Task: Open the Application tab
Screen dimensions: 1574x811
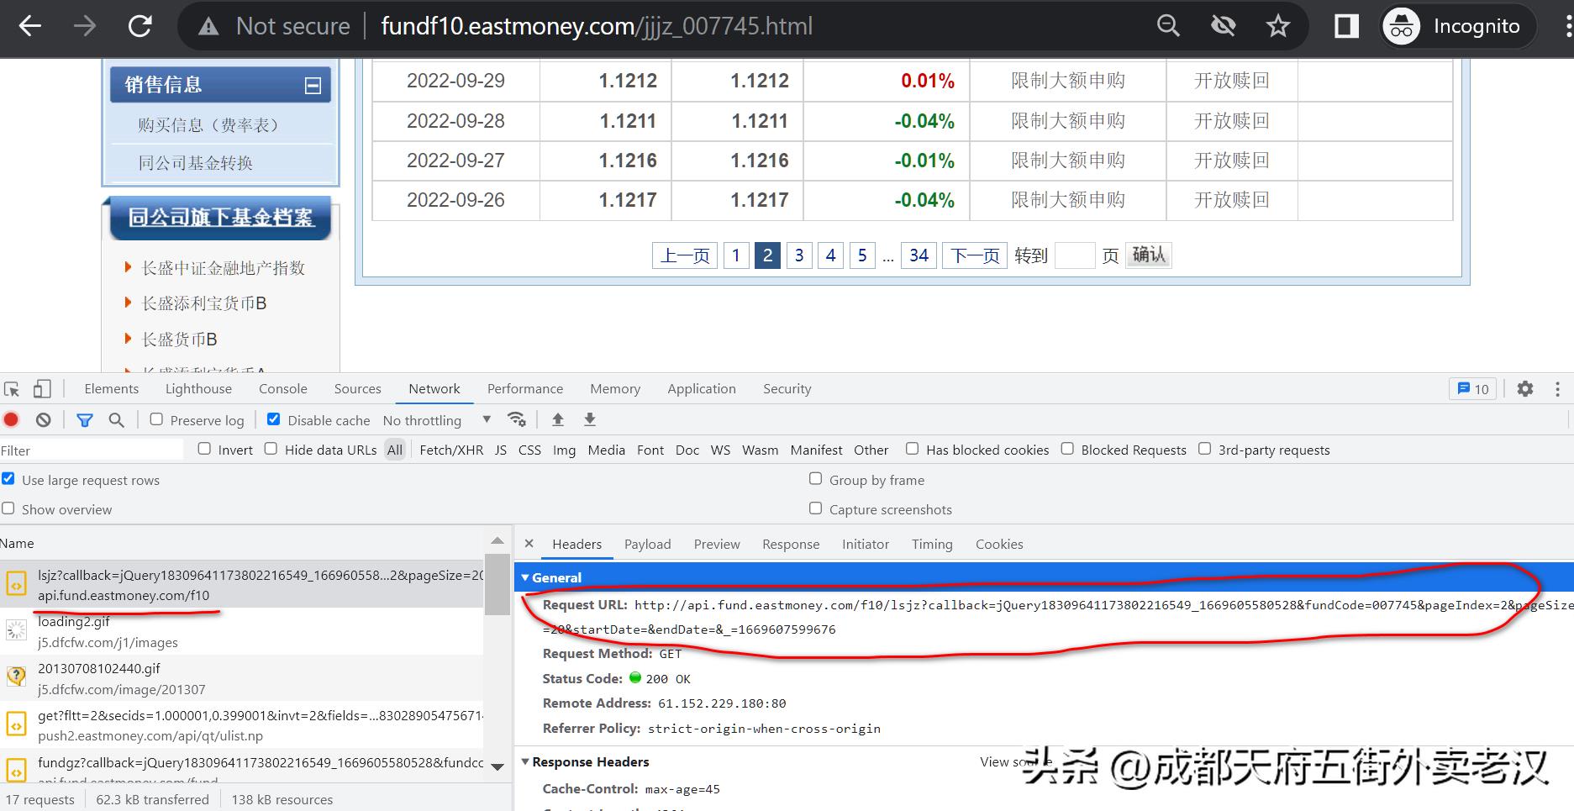Action: pyautogui.click(x=702, y=389)
